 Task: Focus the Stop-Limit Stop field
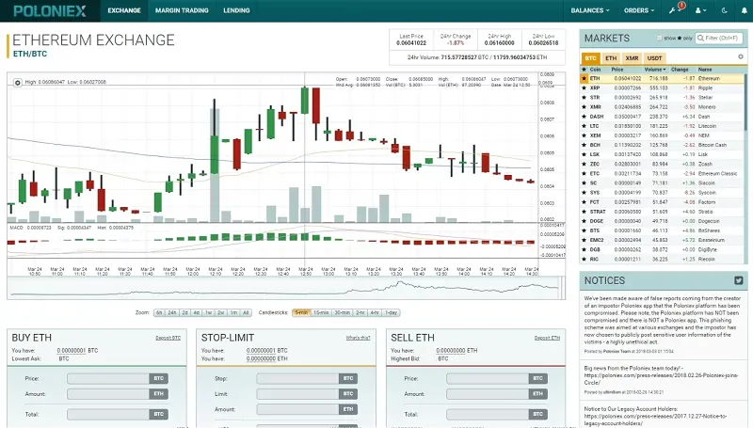(x=297, y=378)
